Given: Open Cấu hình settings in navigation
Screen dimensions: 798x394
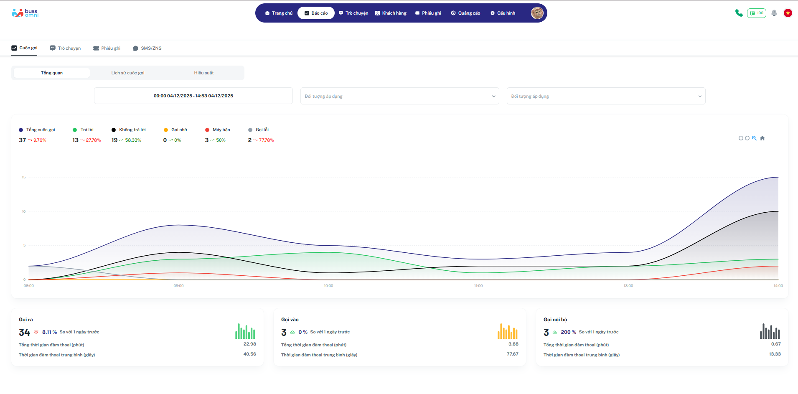Looking at the screenshot, I should 503,13.
